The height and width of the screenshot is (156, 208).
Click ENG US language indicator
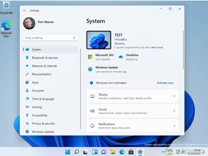[170, 152]
